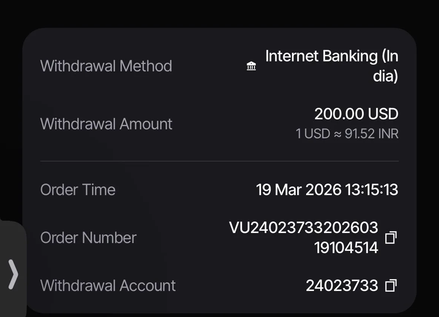Tap second line of order number 19104514
Image resolution: width=439 pixels, height=317 pixels.
346,248
